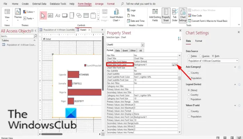Click the navigation pane Search field
The image size is (243, 139).
pos(17,36)
